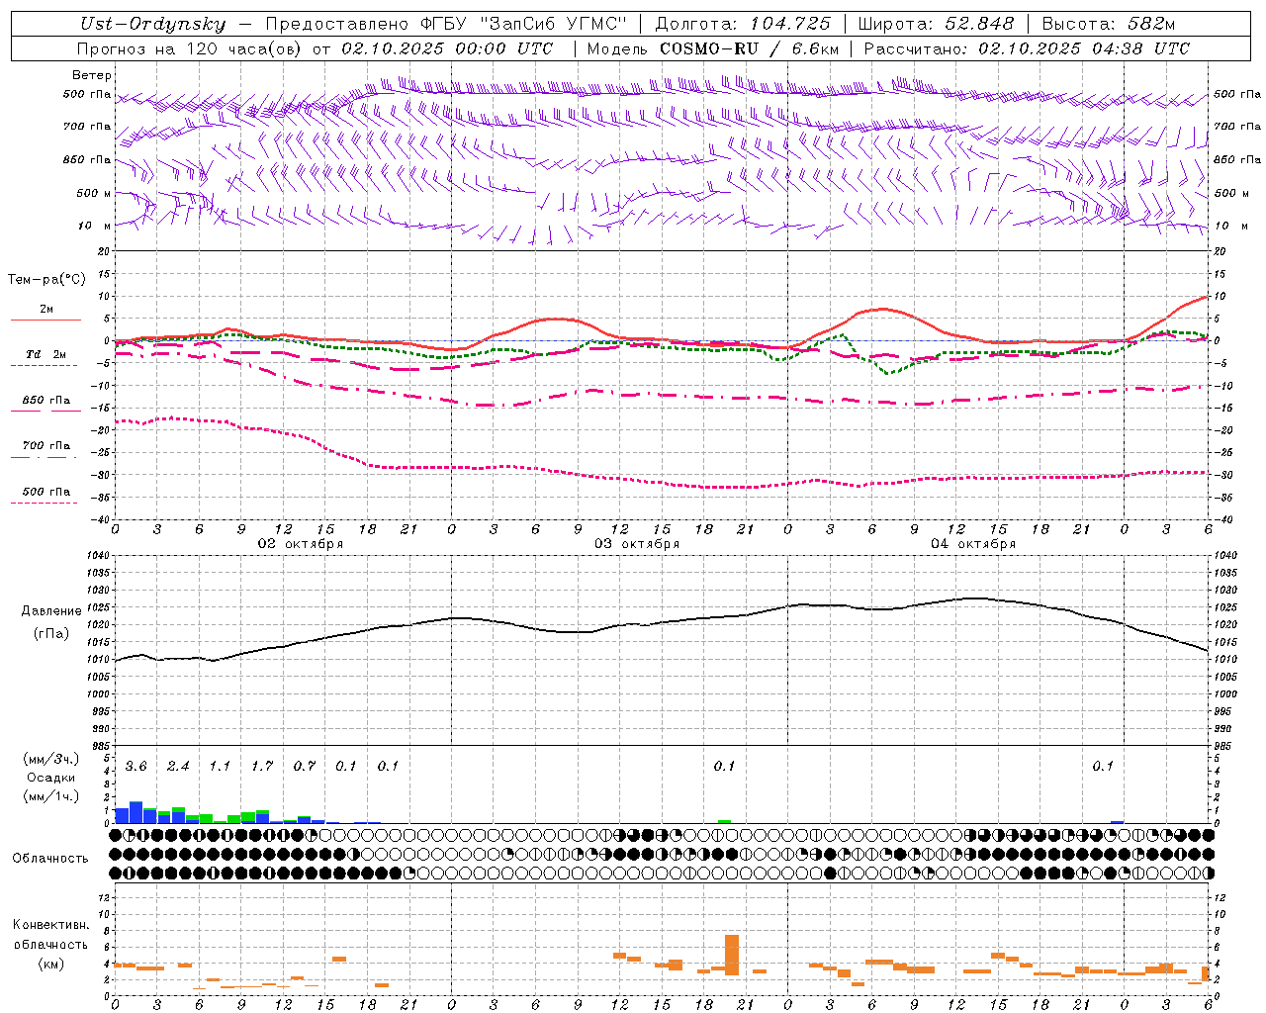1266x1013 pixels.
Task: Click the longitude value 'Долгота: 104.725'
Action: click(743, 25)
